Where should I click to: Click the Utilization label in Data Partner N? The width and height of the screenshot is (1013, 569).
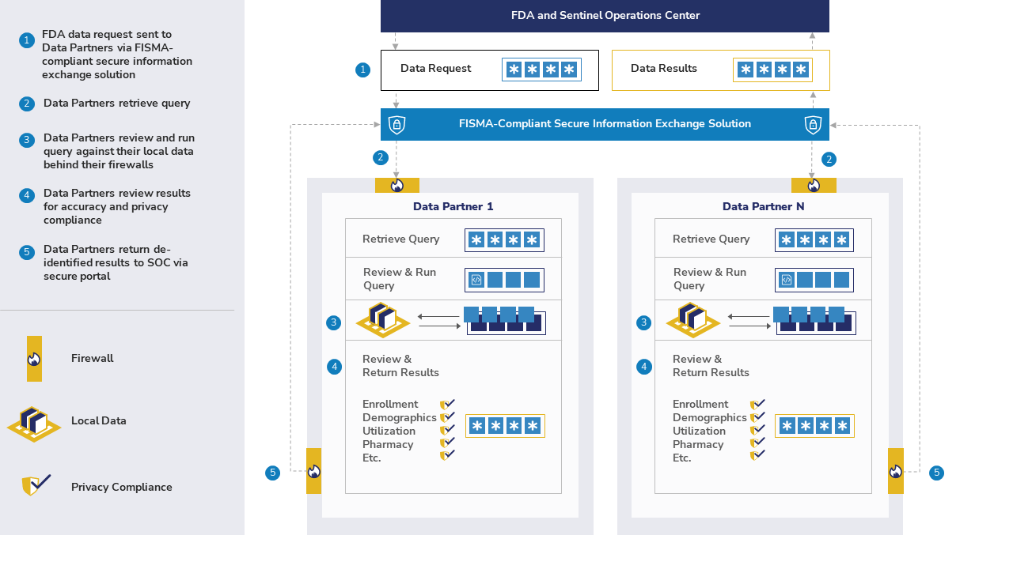(699, 431)
